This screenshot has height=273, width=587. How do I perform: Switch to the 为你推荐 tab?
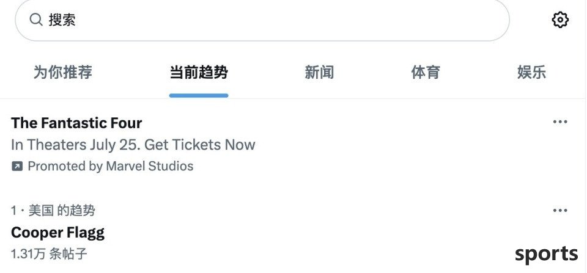tap(63, 72)
